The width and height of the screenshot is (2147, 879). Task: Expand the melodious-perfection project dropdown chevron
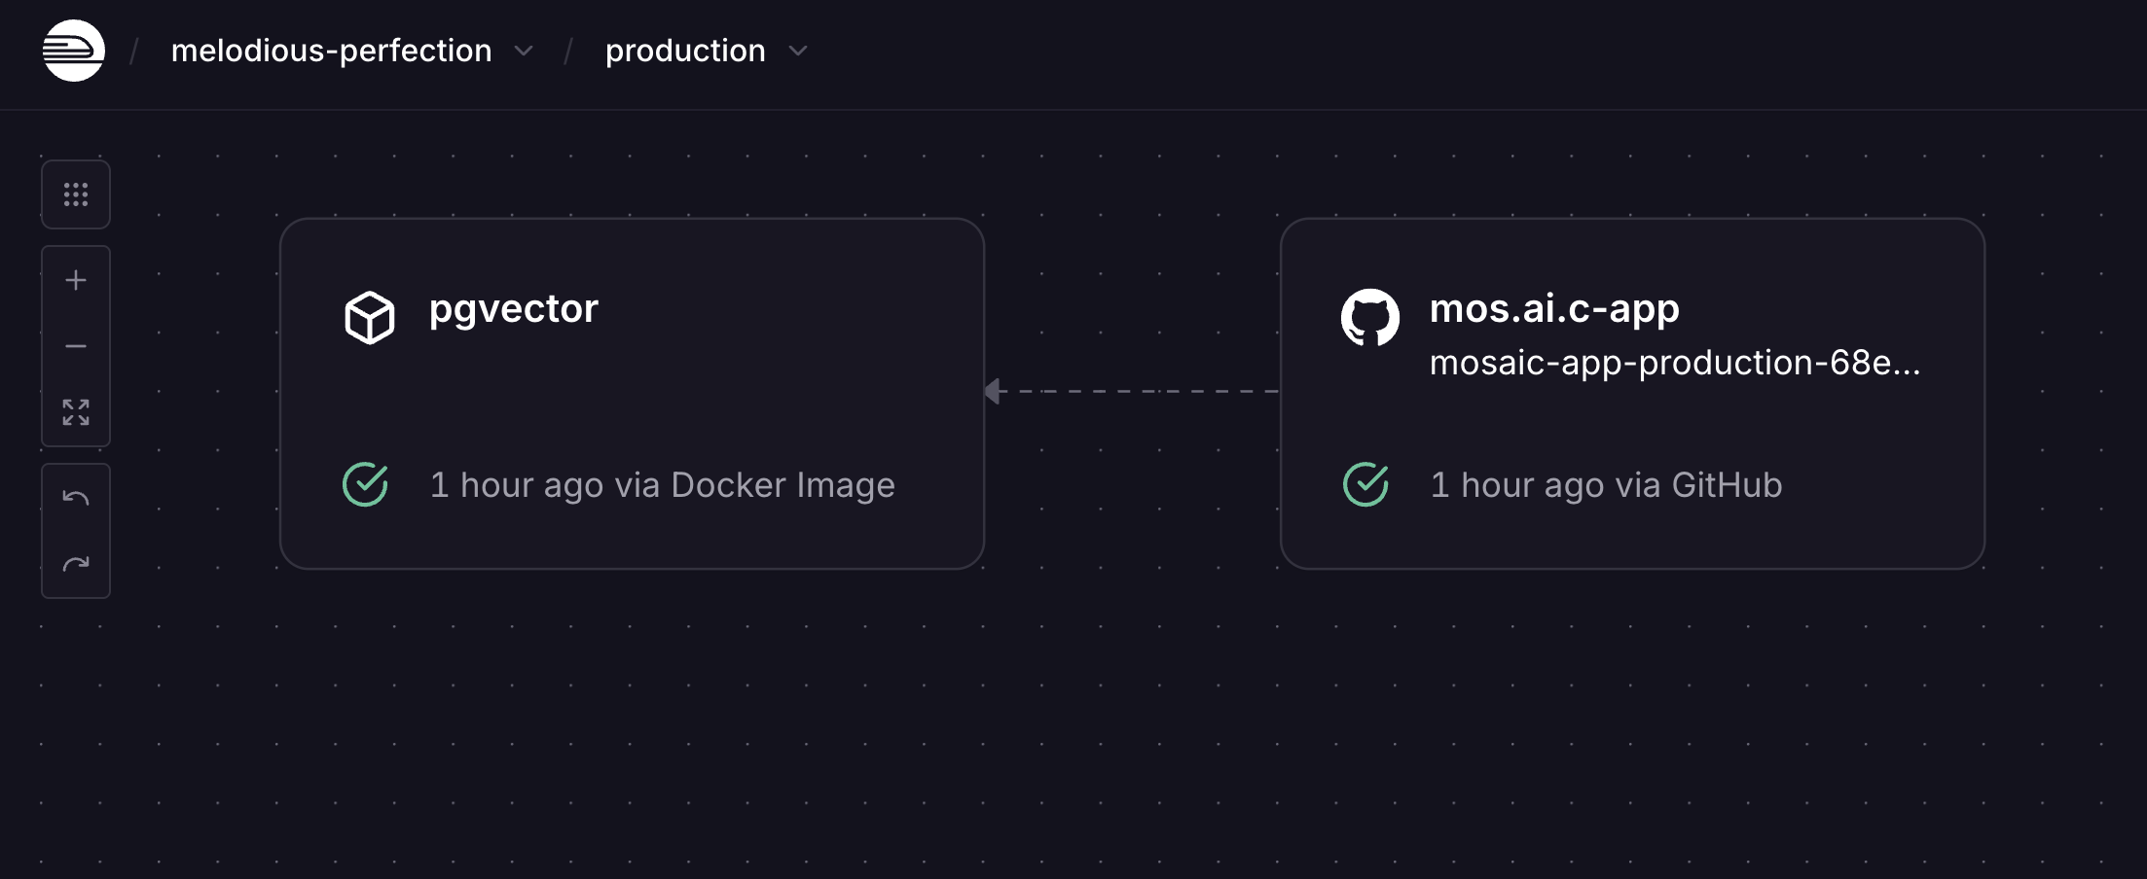click(524, 51)
